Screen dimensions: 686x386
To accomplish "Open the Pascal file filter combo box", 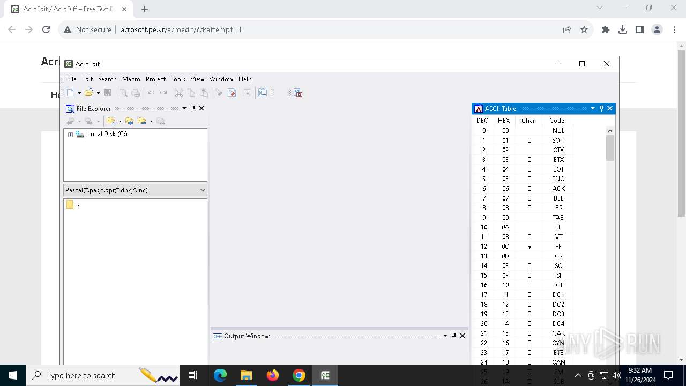I will [x=135, y=190].
